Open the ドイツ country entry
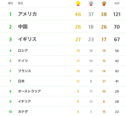The width and height of the screenshot is (126, 116). coord(63,61)
